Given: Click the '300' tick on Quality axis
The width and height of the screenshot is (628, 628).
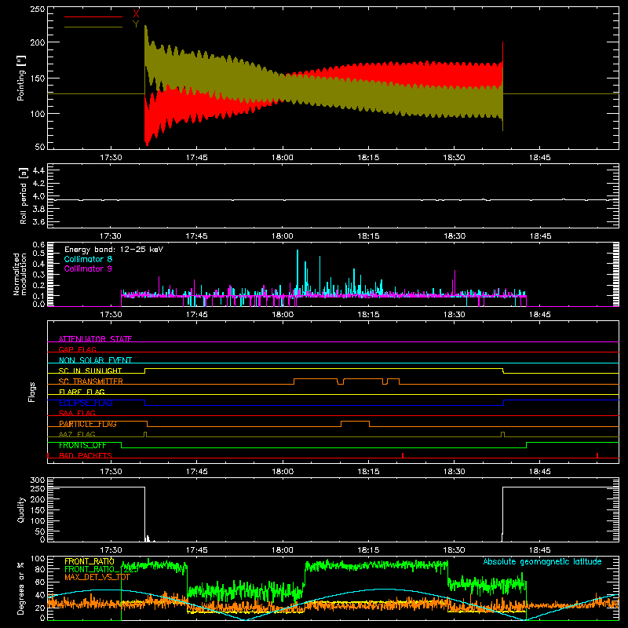Looking at the screenshot, I should pos(37,480).
